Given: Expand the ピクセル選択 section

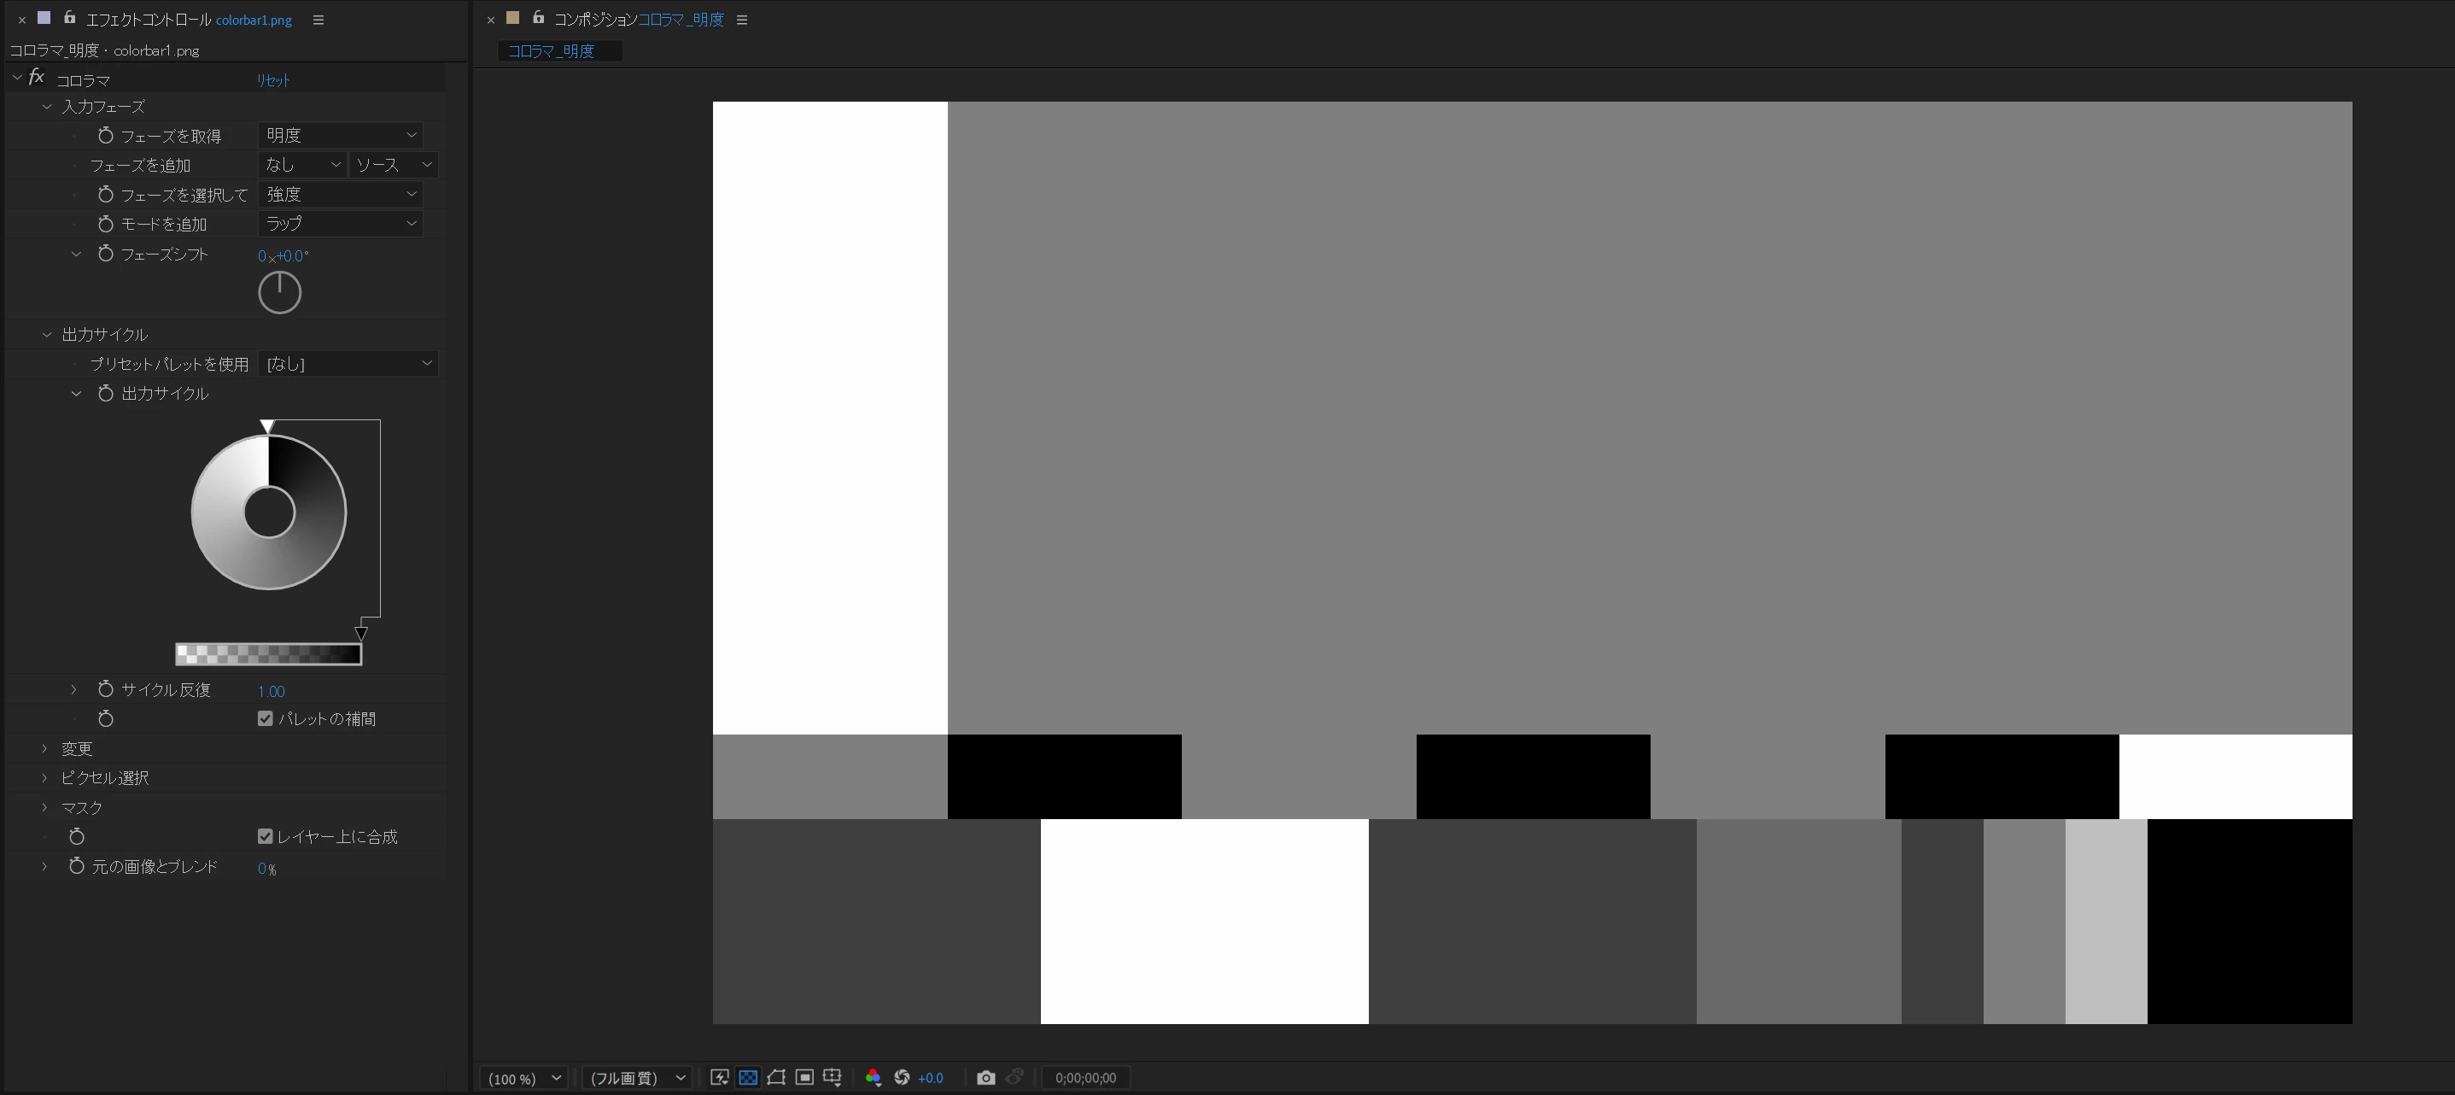Looking at the screenshot, I should click(x=44, y=777).
